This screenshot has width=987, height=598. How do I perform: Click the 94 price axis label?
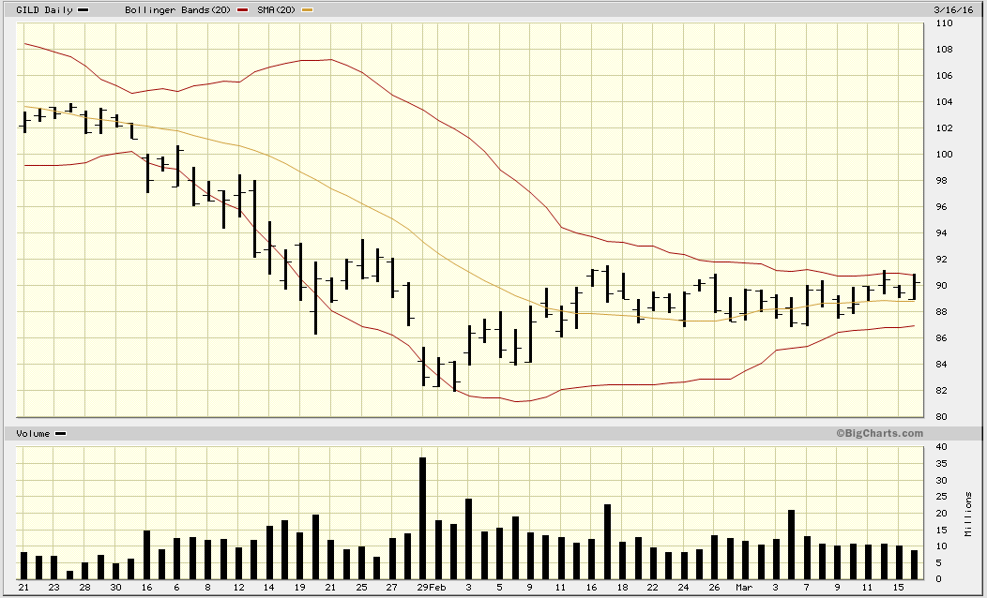[x=942, y=233]
